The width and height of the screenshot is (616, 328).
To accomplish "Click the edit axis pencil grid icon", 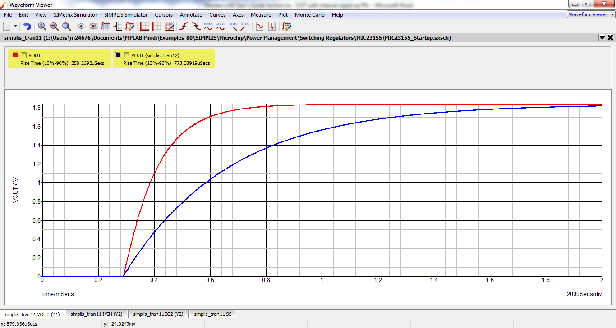I will tap(169, 26).
